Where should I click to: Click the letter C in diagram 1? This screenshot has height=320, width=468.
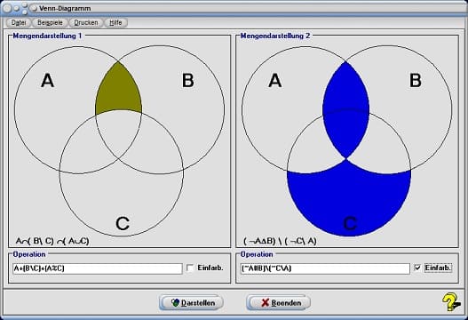pos(123,223)
